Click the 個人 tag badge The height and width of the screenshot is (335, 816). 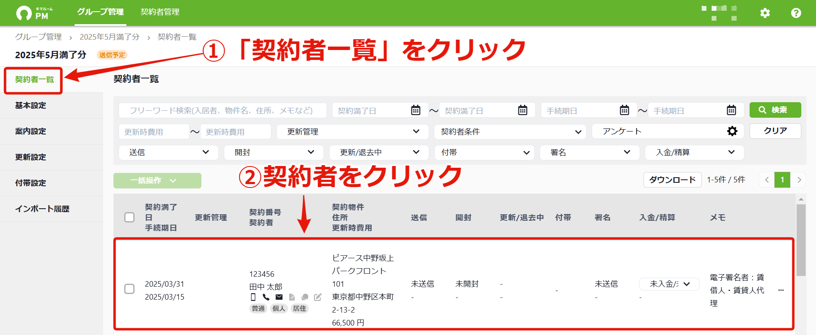[x=279, y=308]
